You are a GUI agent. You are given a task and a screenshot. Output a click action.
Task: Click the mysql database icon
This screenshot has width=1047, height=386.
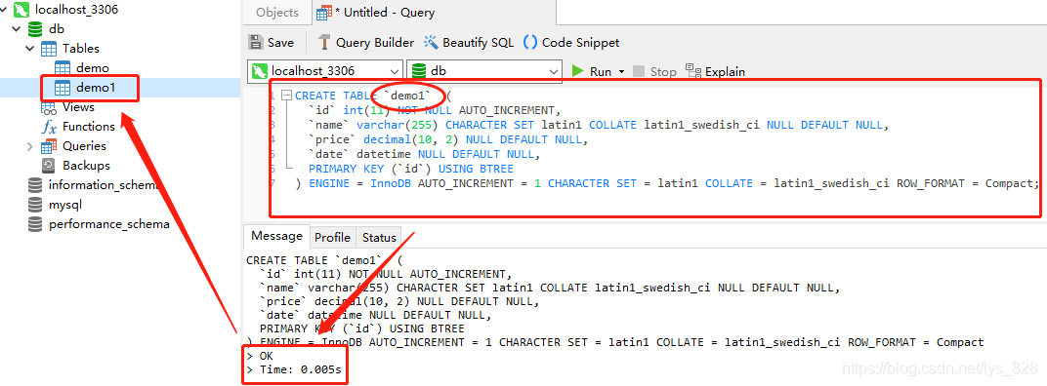pyautogui.click(x=35, y=205)
